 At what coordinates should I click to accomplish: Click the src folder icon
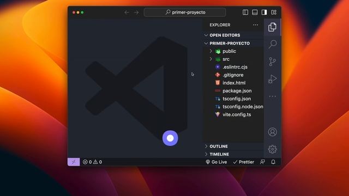(218, 59)
